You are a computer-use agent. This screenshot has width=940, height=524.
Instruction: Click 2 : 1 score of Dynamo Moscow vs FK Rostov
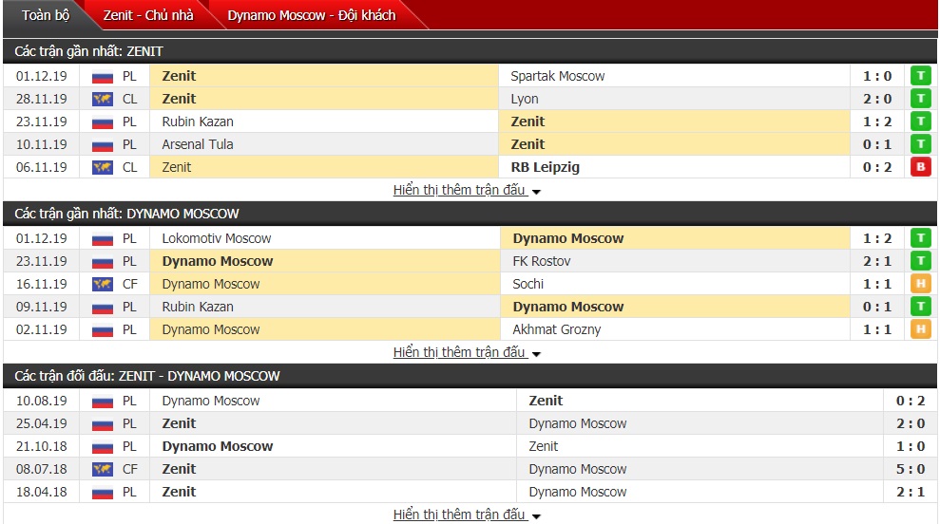coord(877,261)
